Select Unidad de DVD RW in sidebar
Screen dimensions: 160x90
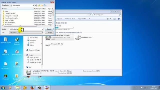tap(34, 60)
